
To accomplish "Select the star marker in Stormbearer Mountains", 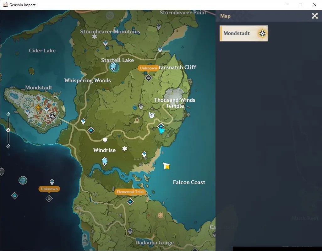I will tap(94, 36).
